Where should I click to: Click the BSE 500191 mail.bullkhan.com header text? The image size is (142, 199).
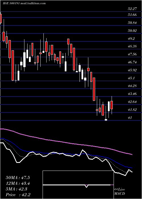click(x=24, y=3)
